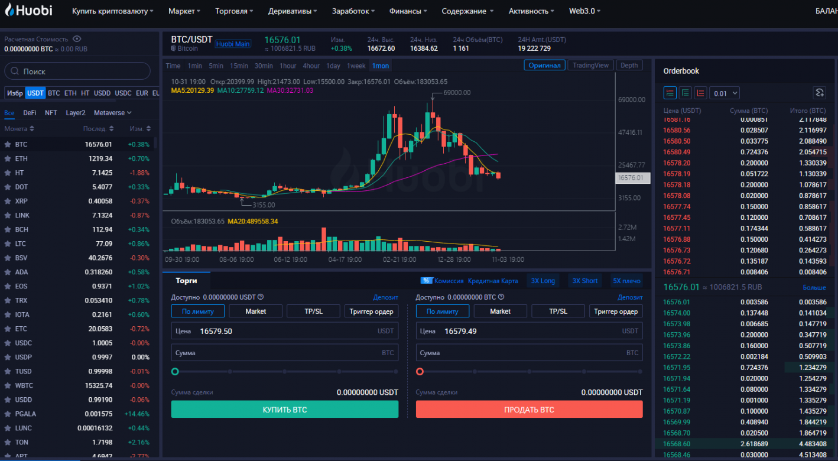Viewport: 838px width, 461px height.
Task: Star the LTC coin row
Action: (x=8, y=244)
